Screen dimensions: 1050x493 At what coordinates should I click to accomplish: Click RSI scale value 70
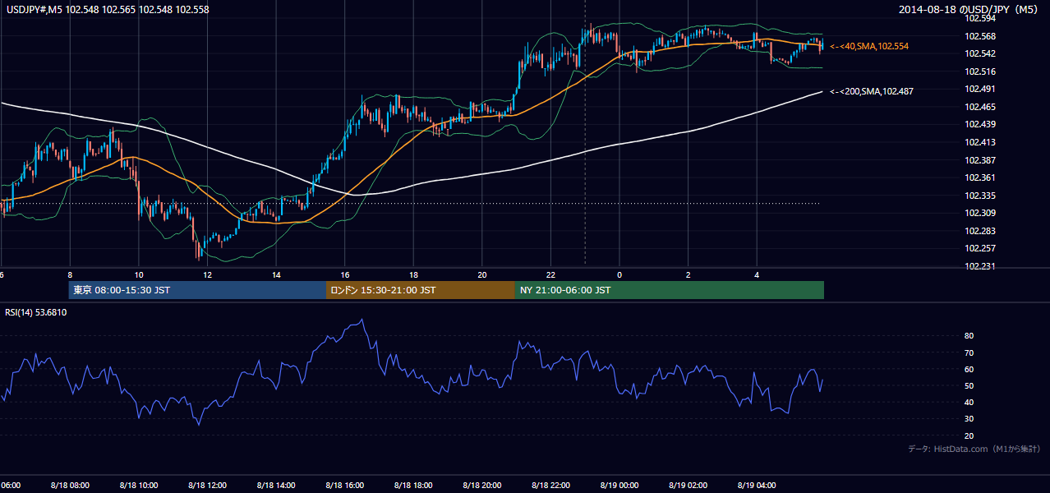pos(969,352)
